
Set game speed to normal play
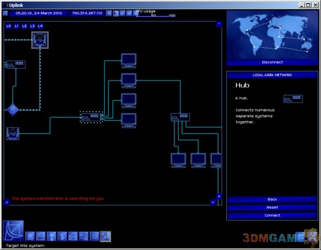pyautogui.click(x=116, y=13)
